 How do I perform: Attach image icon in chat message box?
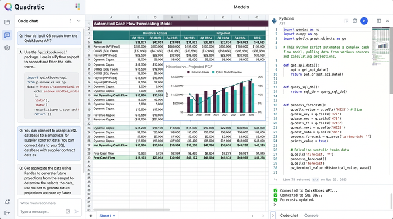[x=68, y=212]
